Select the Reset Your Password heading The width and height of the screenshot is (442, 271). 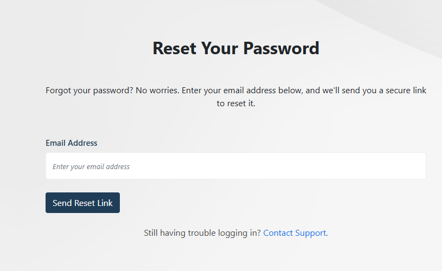coord(236,48)
